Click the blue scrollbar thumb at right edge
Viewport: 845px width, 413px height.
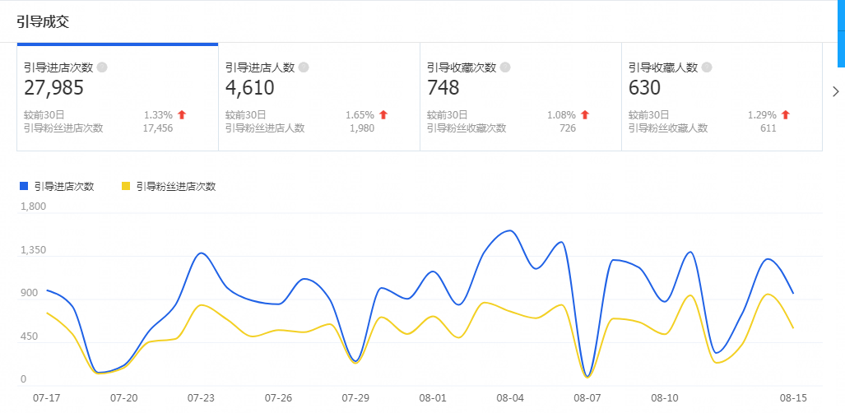tap(841, 34)
